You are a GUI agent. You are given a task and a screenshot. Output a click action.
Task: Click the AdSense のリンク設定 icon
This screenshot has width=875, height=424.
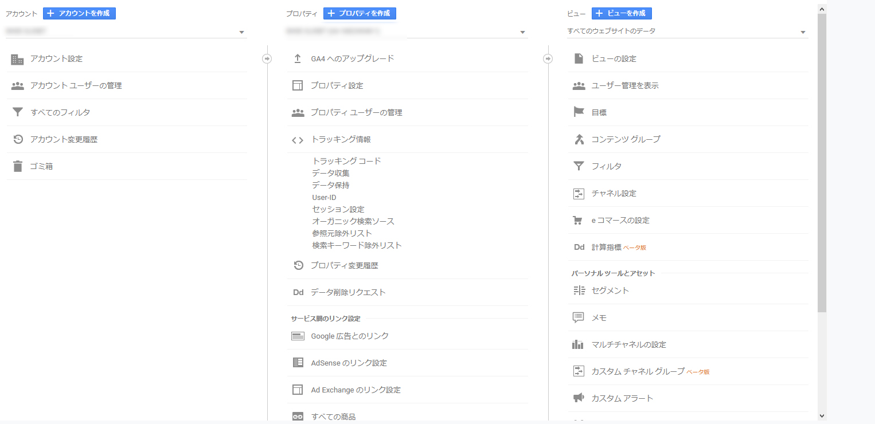[x=298, y=363]
